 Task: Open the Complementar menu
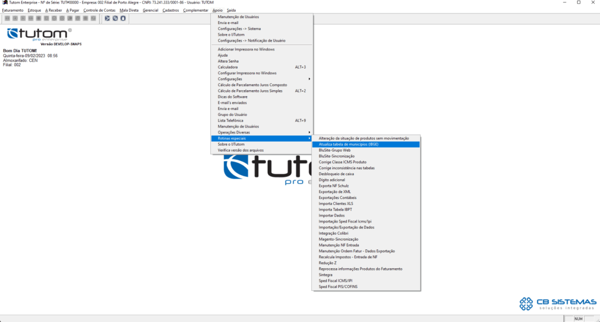pyautogui.click(x=196, y=11)
